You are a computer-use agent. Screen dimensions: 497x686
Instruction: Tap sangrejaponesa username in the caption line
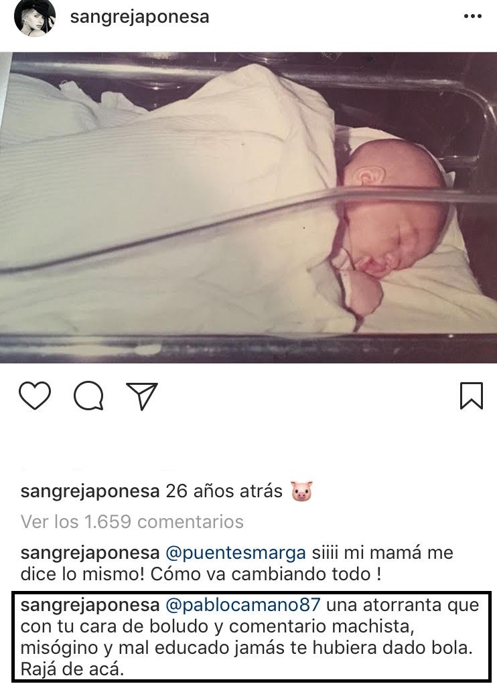[90, 491]
